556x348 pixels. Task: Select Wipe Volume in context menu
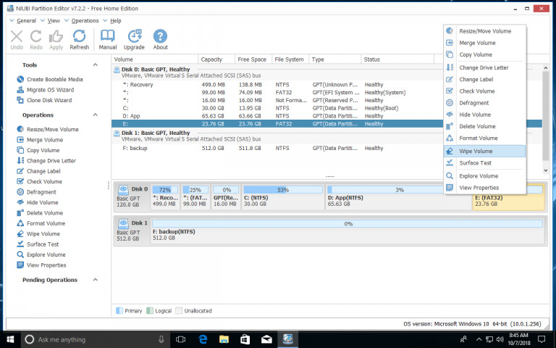point(484,151)
